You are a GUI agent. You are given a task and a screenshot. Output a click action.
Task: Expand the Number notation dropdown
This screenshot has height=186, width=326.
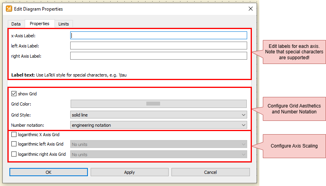158,125
